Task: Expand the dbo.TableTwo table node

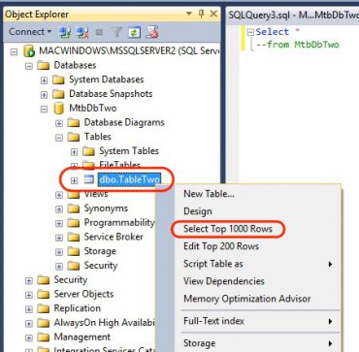Action: point(74,180)
